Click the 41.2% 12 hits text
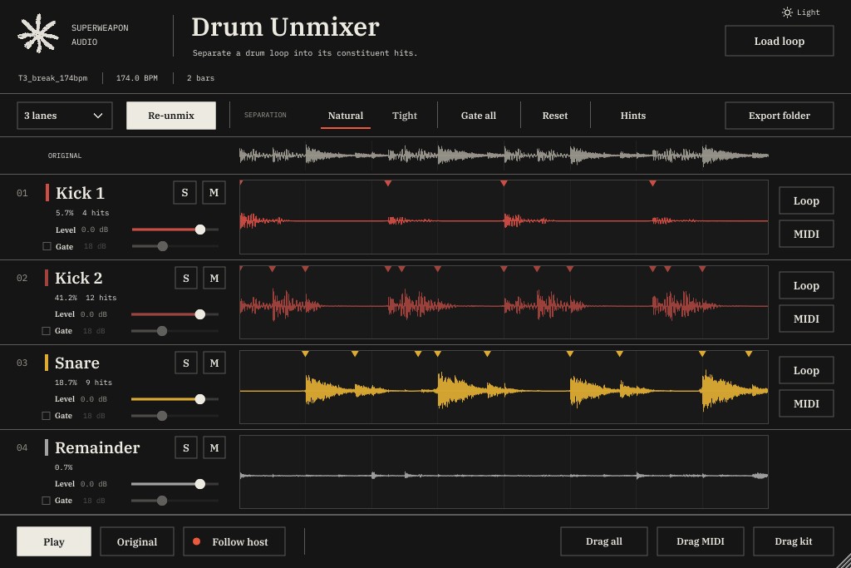The width and height of the screenshot is (851, 568). point(86,298)
